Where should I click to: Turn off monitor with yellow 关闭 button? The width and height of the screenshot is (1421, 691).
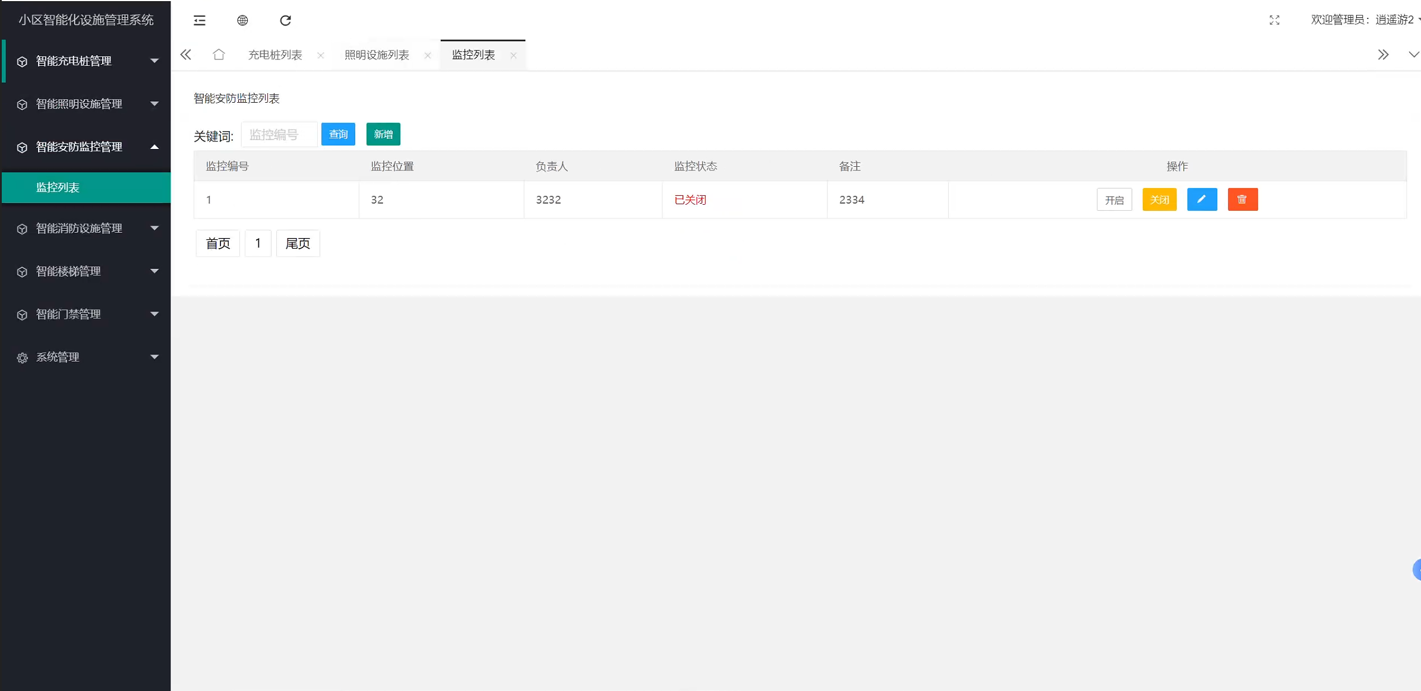tap(1159, 200)
